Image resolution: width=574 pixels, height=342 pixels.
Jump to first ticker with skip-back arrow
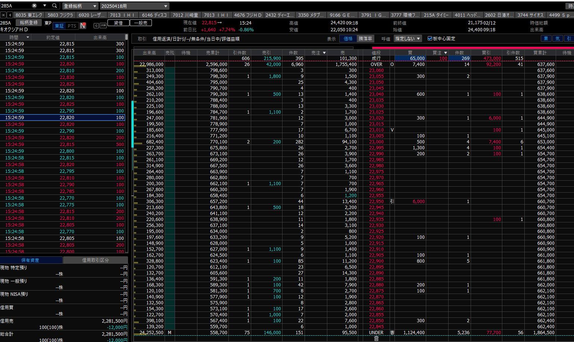[3, 15]
